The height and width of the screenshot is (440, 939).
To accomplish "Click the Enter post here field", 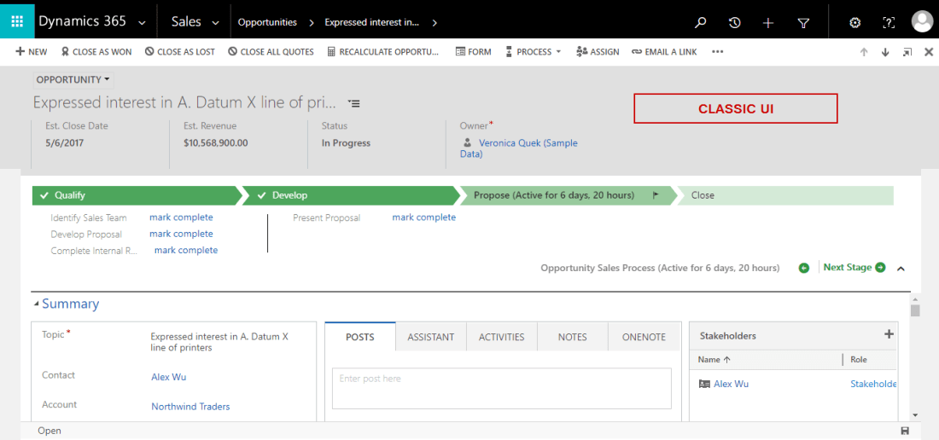I will click(x=501, y=388).
